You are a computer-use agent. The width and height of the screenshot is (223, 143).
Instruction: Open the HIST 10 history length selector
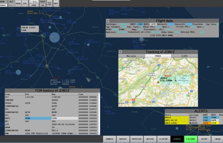coord(43,3)
